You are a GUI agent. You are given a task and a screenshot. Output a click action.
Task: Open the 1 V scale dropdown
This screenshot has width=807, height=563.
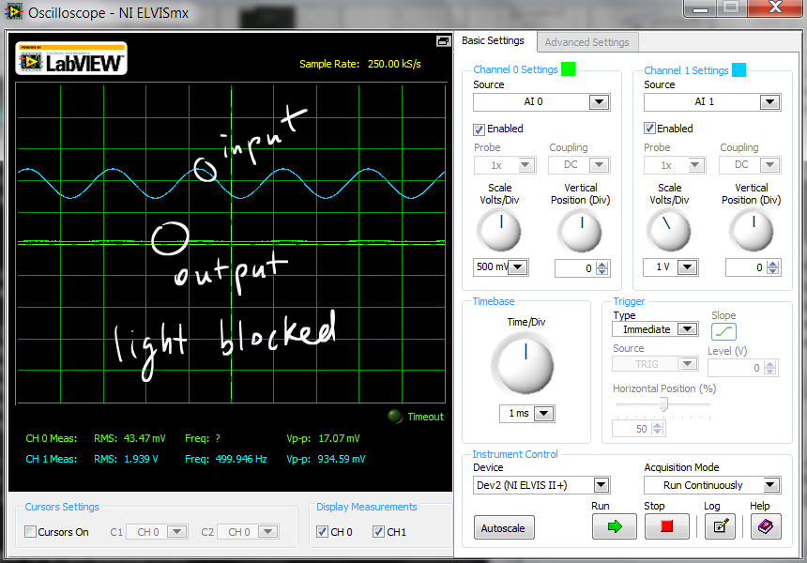tap(687, 267)
